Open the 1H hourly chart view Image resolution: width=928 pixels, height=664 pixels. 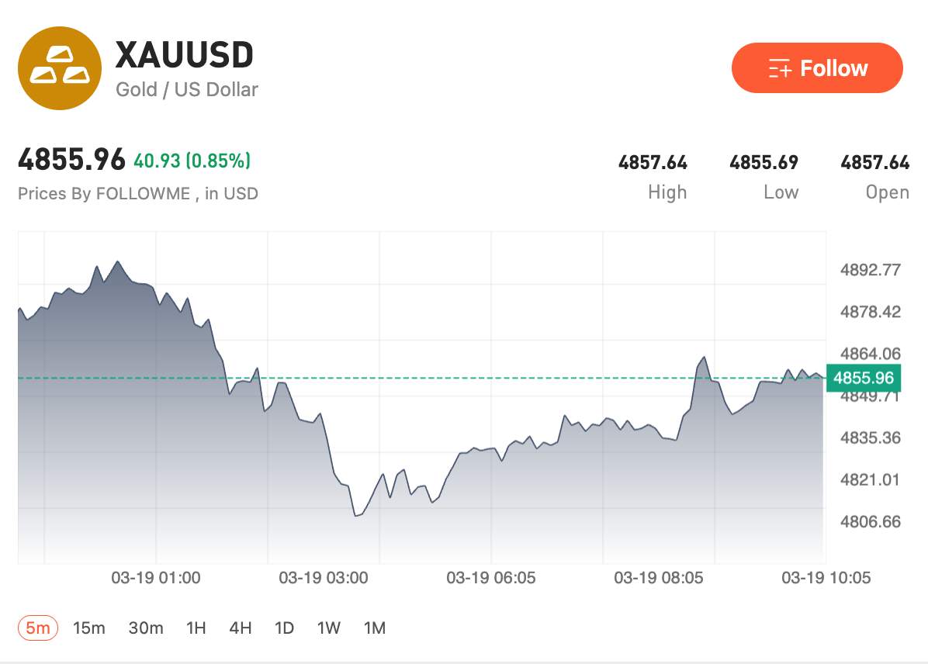click(x=196, y=628)
